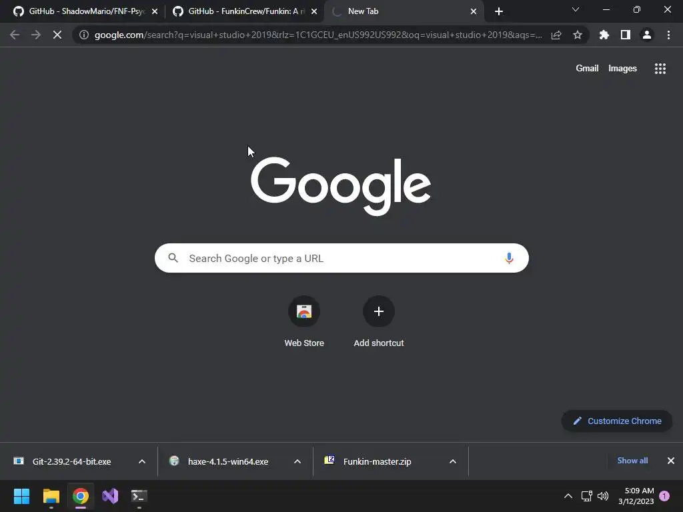
Task: Click the Chrome taskbar icon
Action: pyautogui.click(x=81, y=496)
